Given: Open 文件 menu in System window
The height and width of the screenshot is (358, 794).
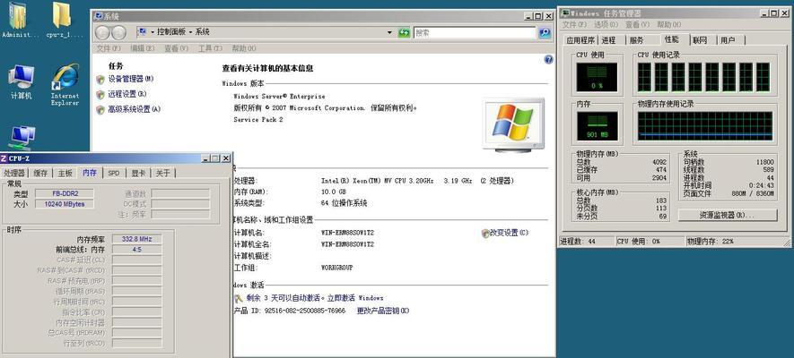Looking at the screenshot, I should coord(109,48).
